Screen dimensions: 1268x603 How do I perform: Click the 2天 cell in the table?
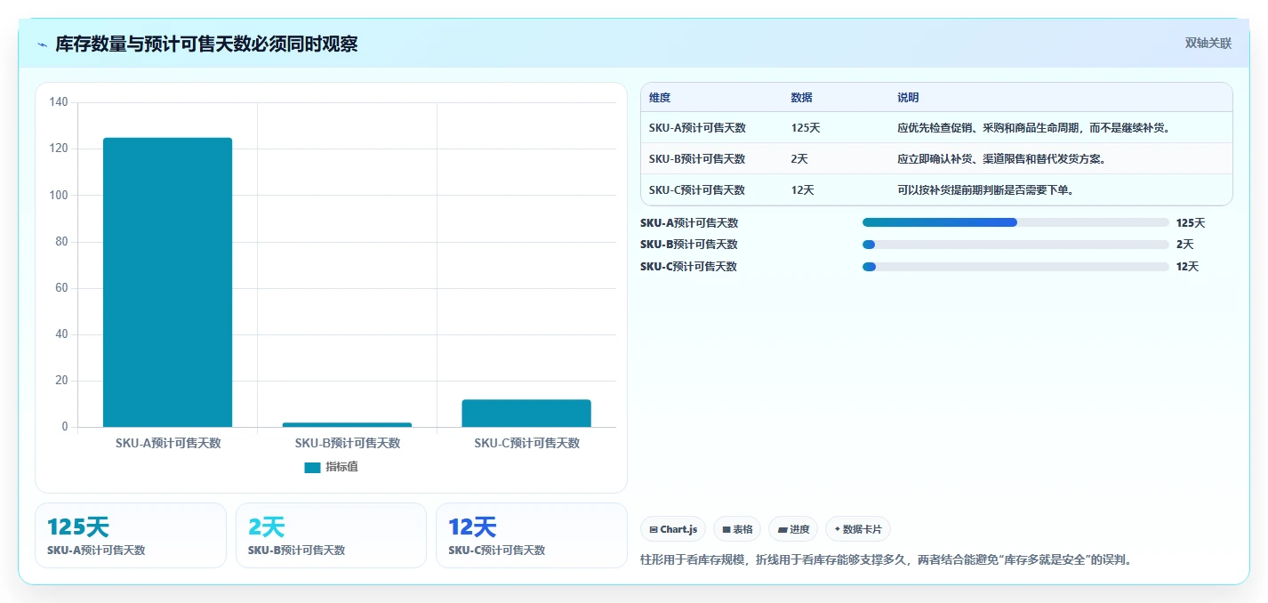[800, 159]
